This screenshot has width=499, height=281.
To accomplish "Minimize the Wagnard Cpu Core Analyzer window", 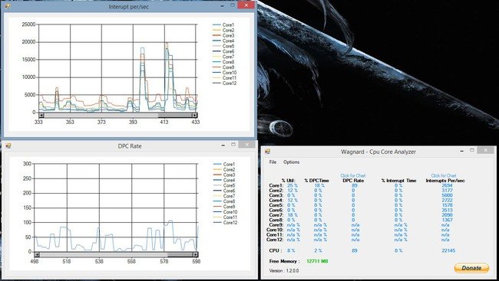I will tap(461, 151).
